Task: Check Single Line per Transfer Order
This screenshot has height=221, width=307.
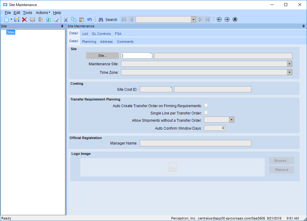Action: click(206, 113)
